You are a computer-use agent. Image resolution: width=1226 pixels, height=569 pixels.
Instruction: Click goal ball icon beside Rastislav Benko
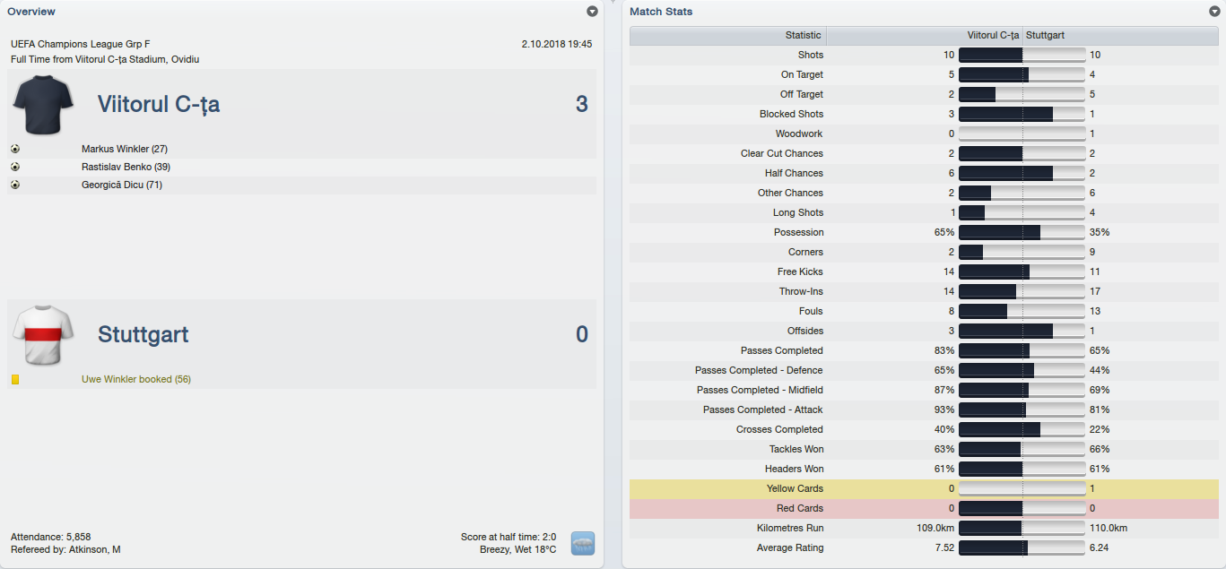(15, 167)
